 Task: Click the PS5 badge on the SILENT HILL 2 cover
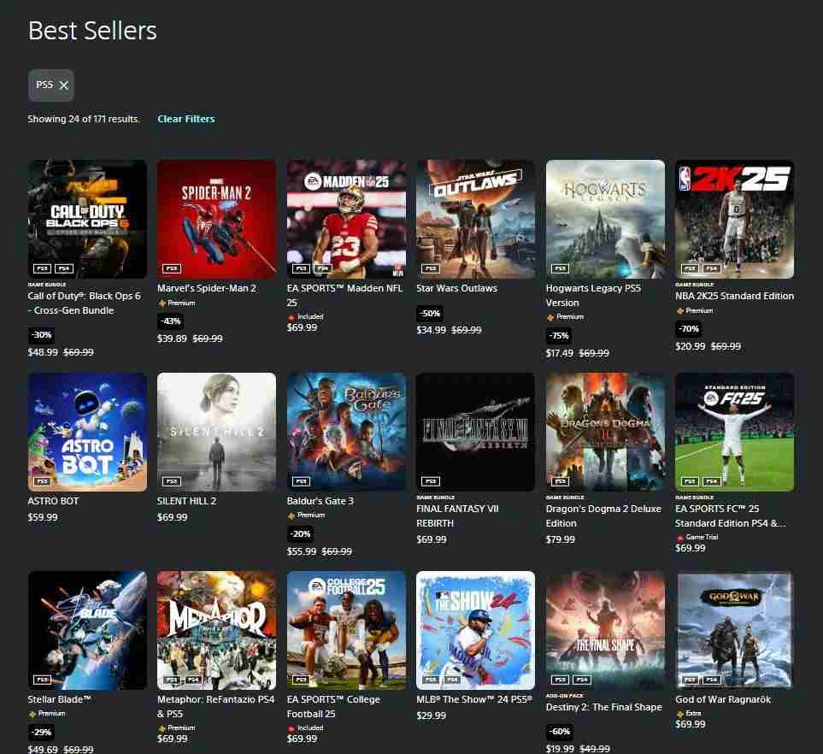pos(172,481)
